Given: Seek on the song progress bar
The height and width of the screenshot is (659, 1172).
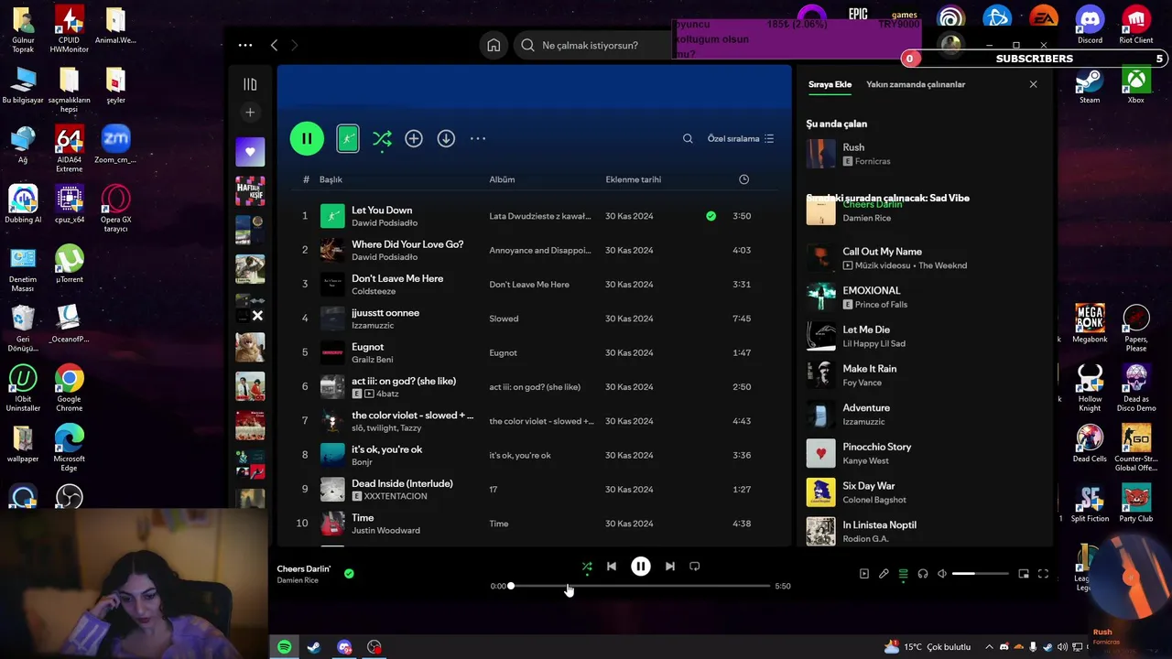Looking at the screenshot, I should click(x=640, y=586).
